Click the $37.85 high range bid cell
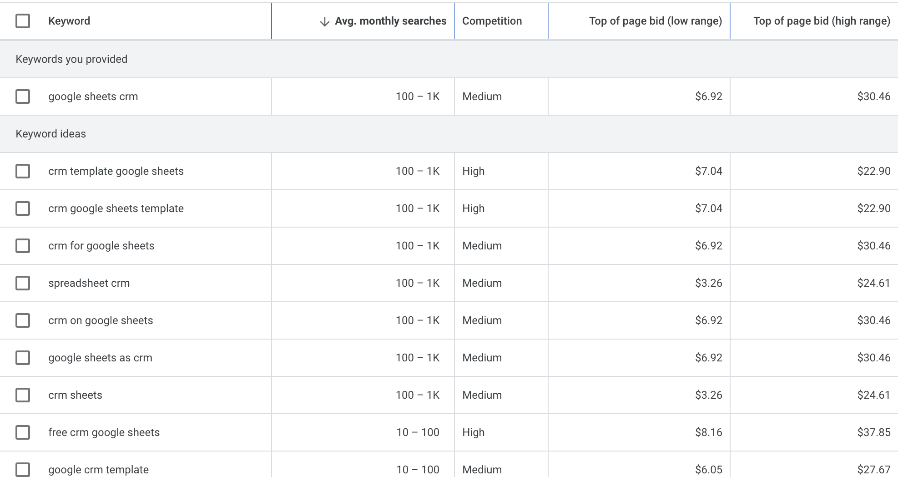898x477 pixels. tap(873, 432)
